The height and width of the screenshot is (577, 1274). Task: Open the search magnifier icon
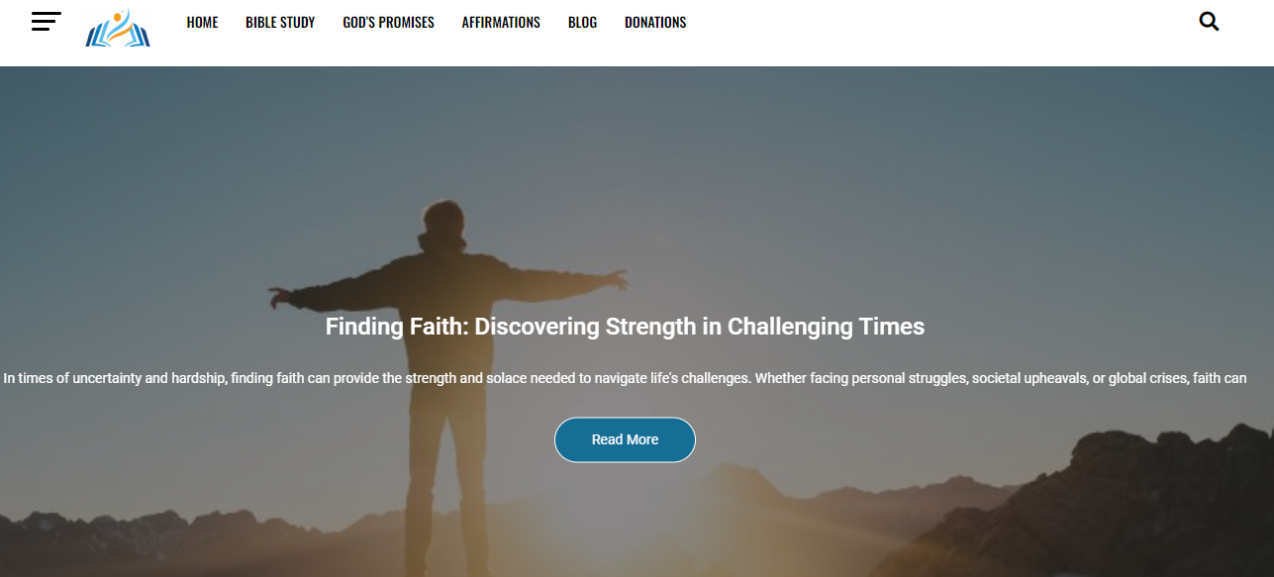click(1209, 22)
